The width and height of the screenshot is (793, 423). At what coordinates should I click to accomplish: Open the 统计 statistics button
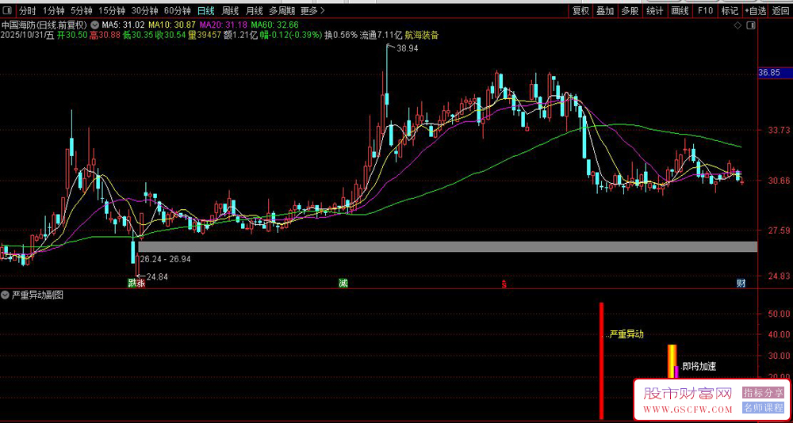click(655, 10)
